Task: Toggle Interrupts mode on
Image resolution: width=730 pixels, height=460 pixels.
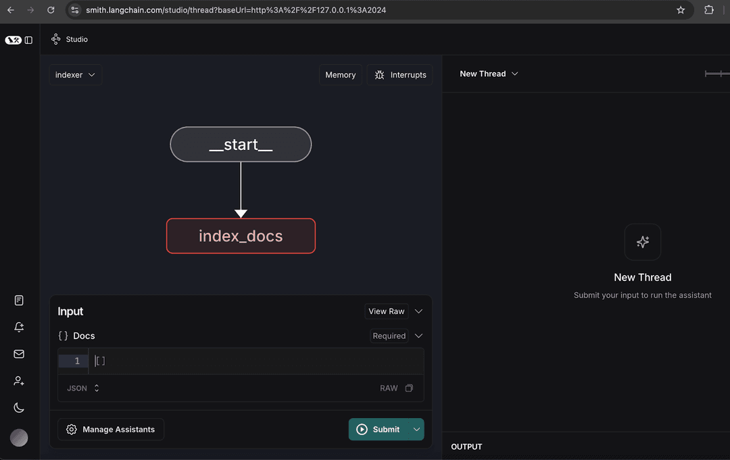Action: pyautogui.click(x=399, y=74)
